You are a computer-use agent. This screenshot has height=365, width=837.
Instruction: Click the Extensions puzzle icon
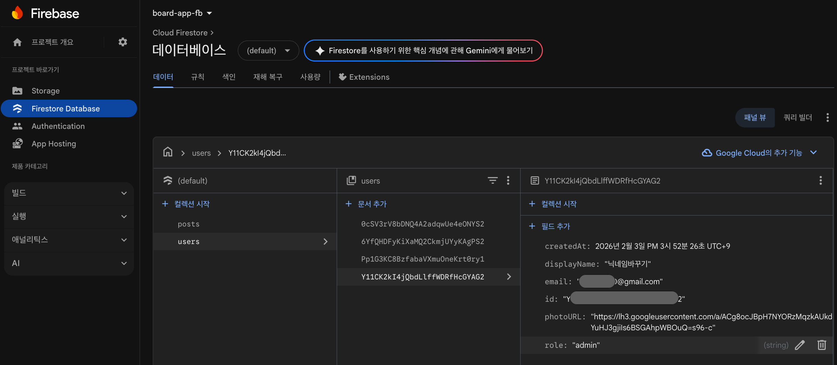pos(342,77)
